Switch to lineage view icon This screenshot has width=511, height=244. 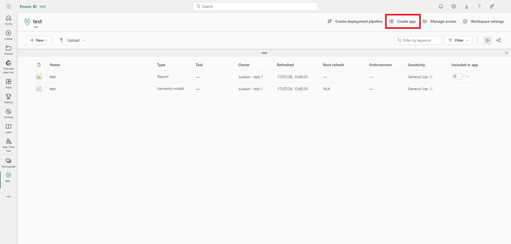pos(498,40)
